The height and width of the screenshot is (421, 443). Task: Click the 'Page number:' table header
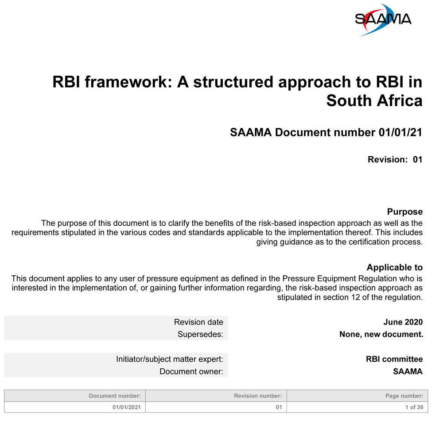click(x=358, y=396)
